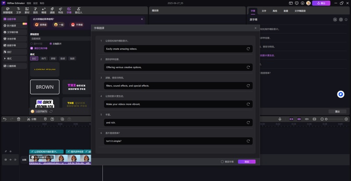Open the 特效 effects tool in top toolbar
Image resolution: width=351 pixels, height=181 pixels.
tap(60, 11)
